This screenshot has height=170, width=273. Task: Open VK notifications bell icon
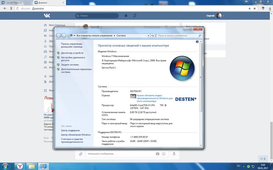(126, 16)
